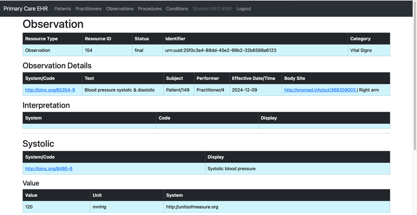Select the 'Observation' resource type cell
417x215 pixels.
pos(53,50)
